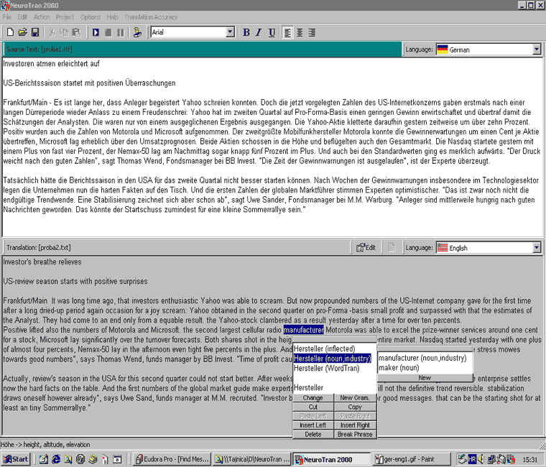The image size is (546, 467).
Task: Open the Action menu
Action: pyautogui.click(x=42, y=17)
